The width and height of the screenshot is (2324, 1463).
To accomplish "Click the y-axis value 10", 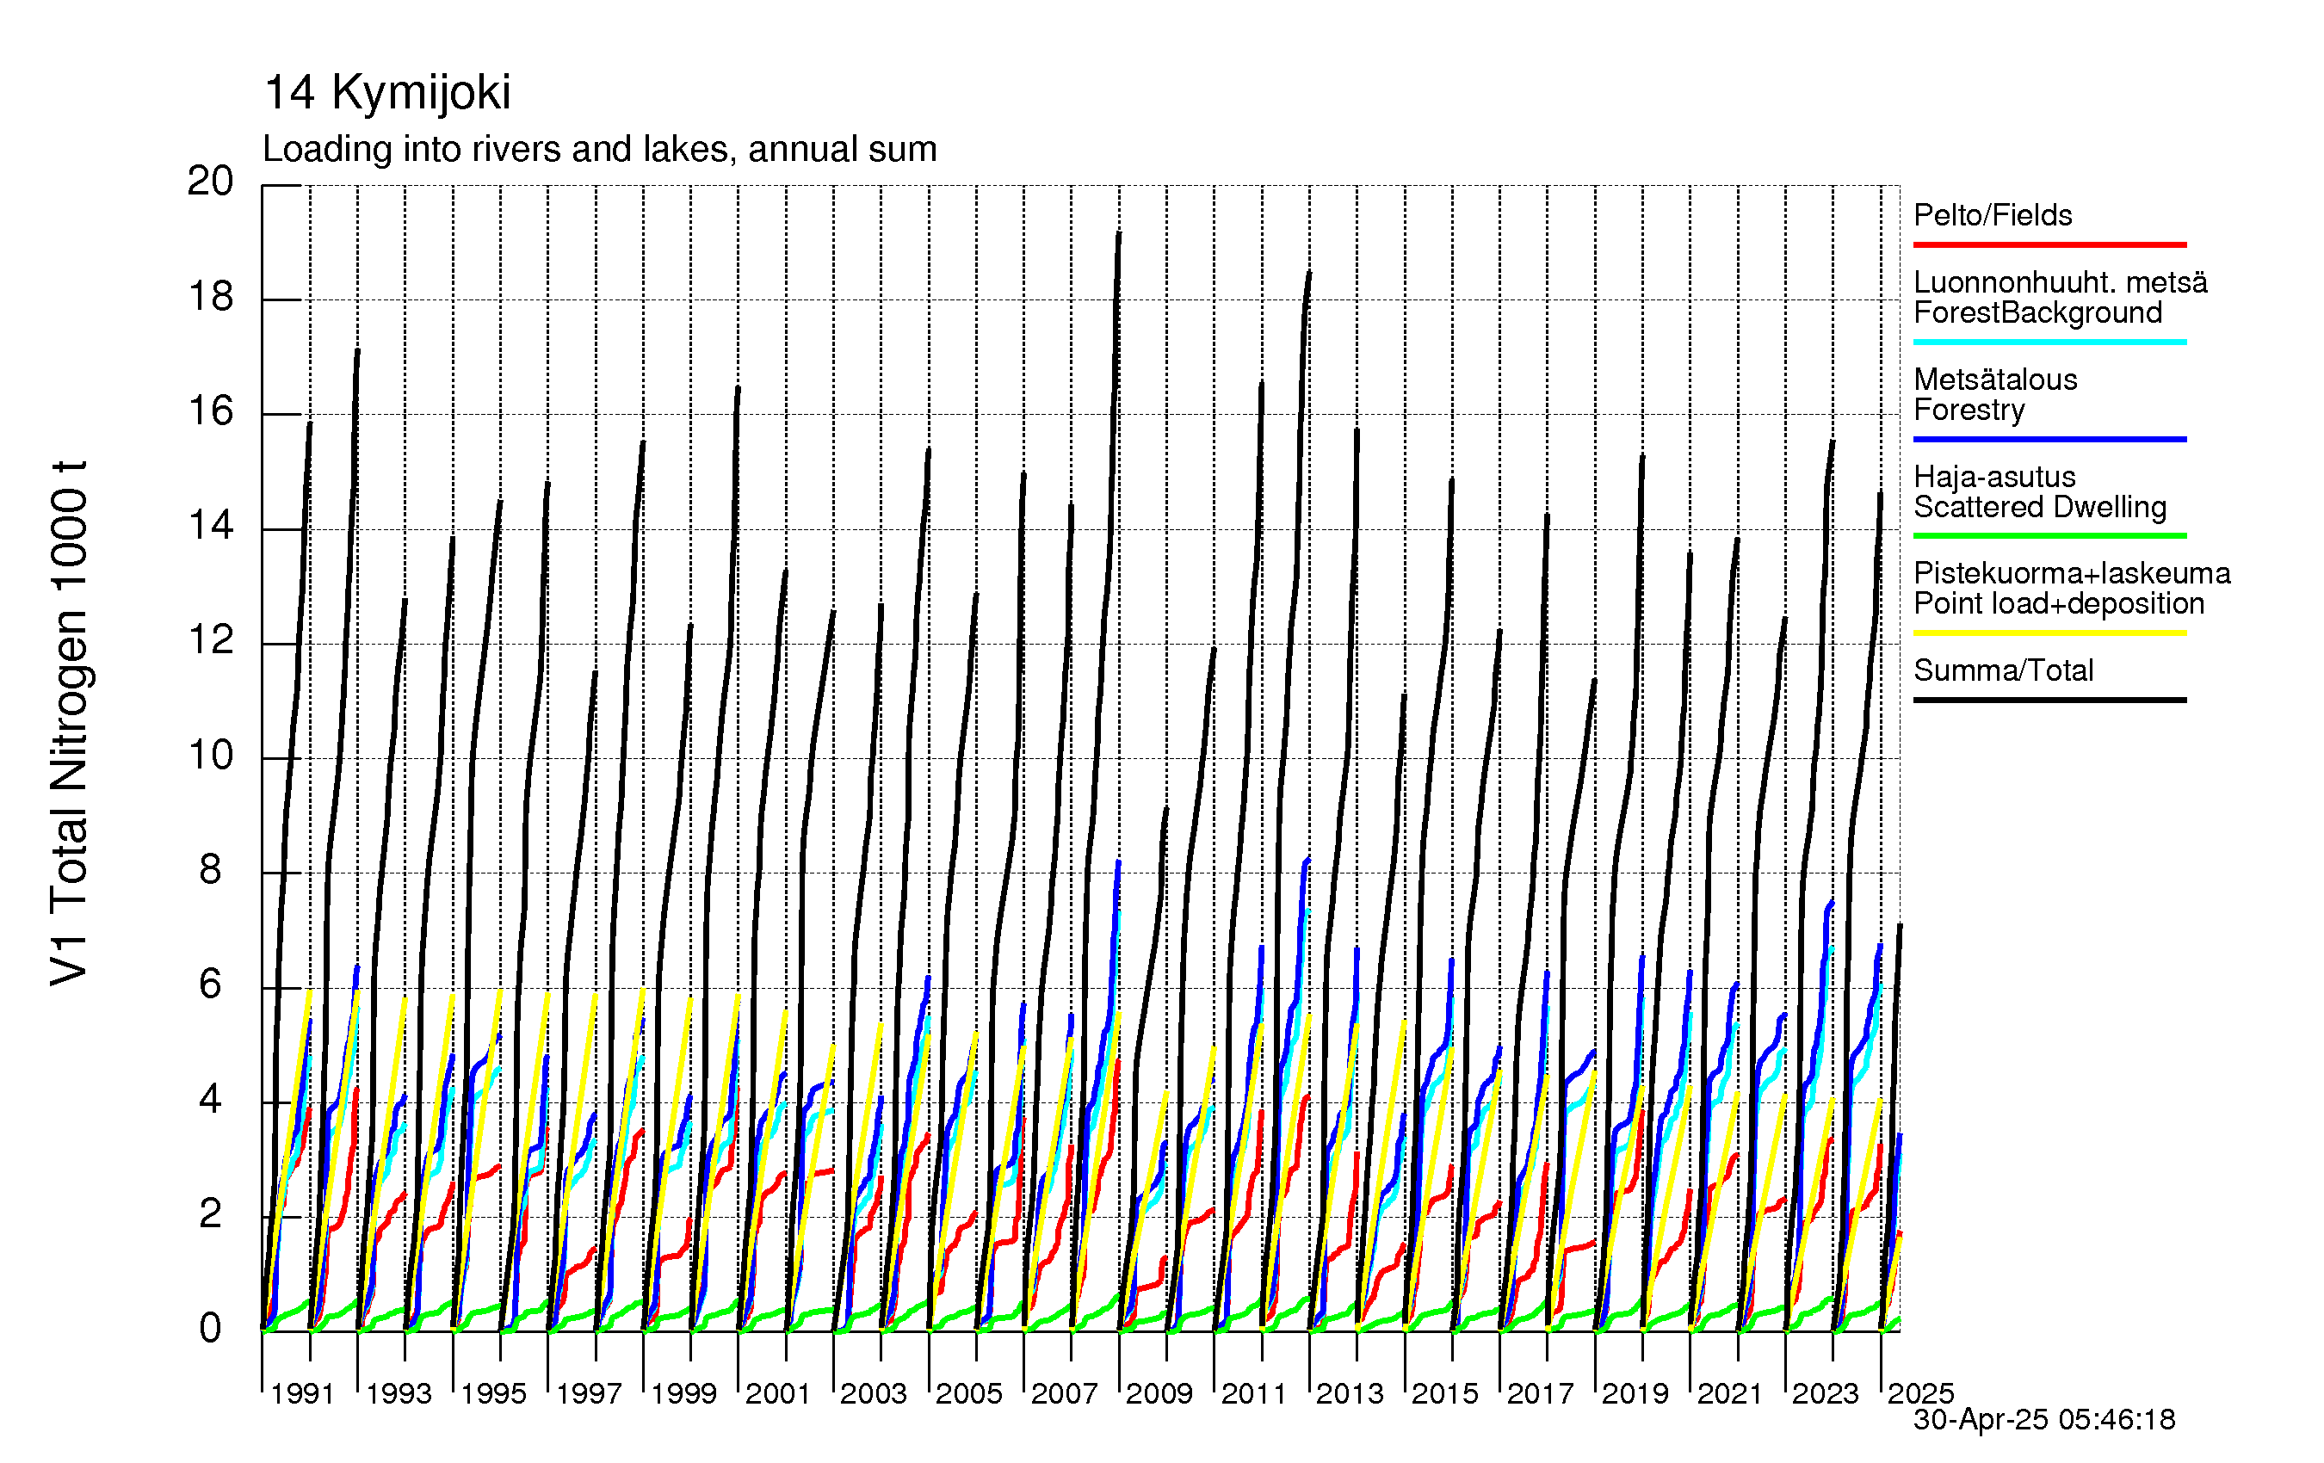I will click(x=210, y=756).
